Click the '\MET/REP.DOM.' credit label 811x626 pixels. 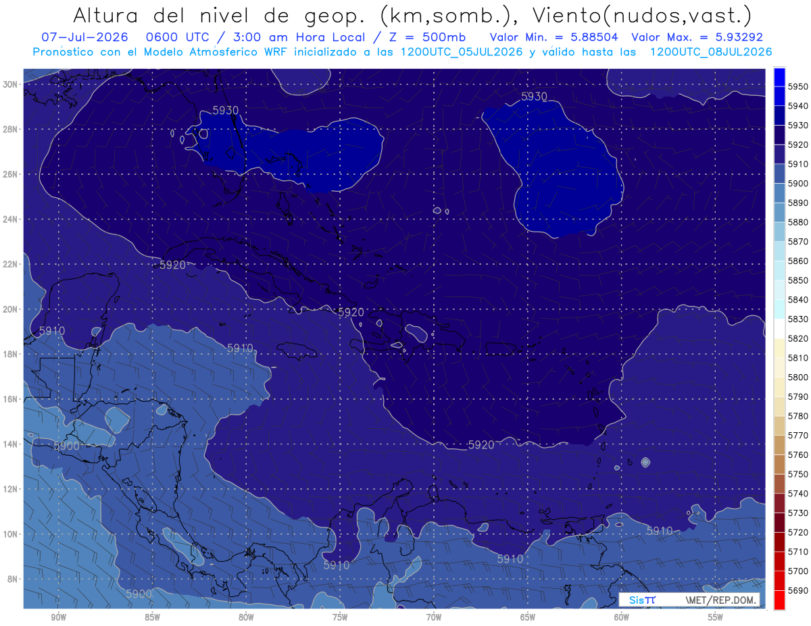coord(720,600)
